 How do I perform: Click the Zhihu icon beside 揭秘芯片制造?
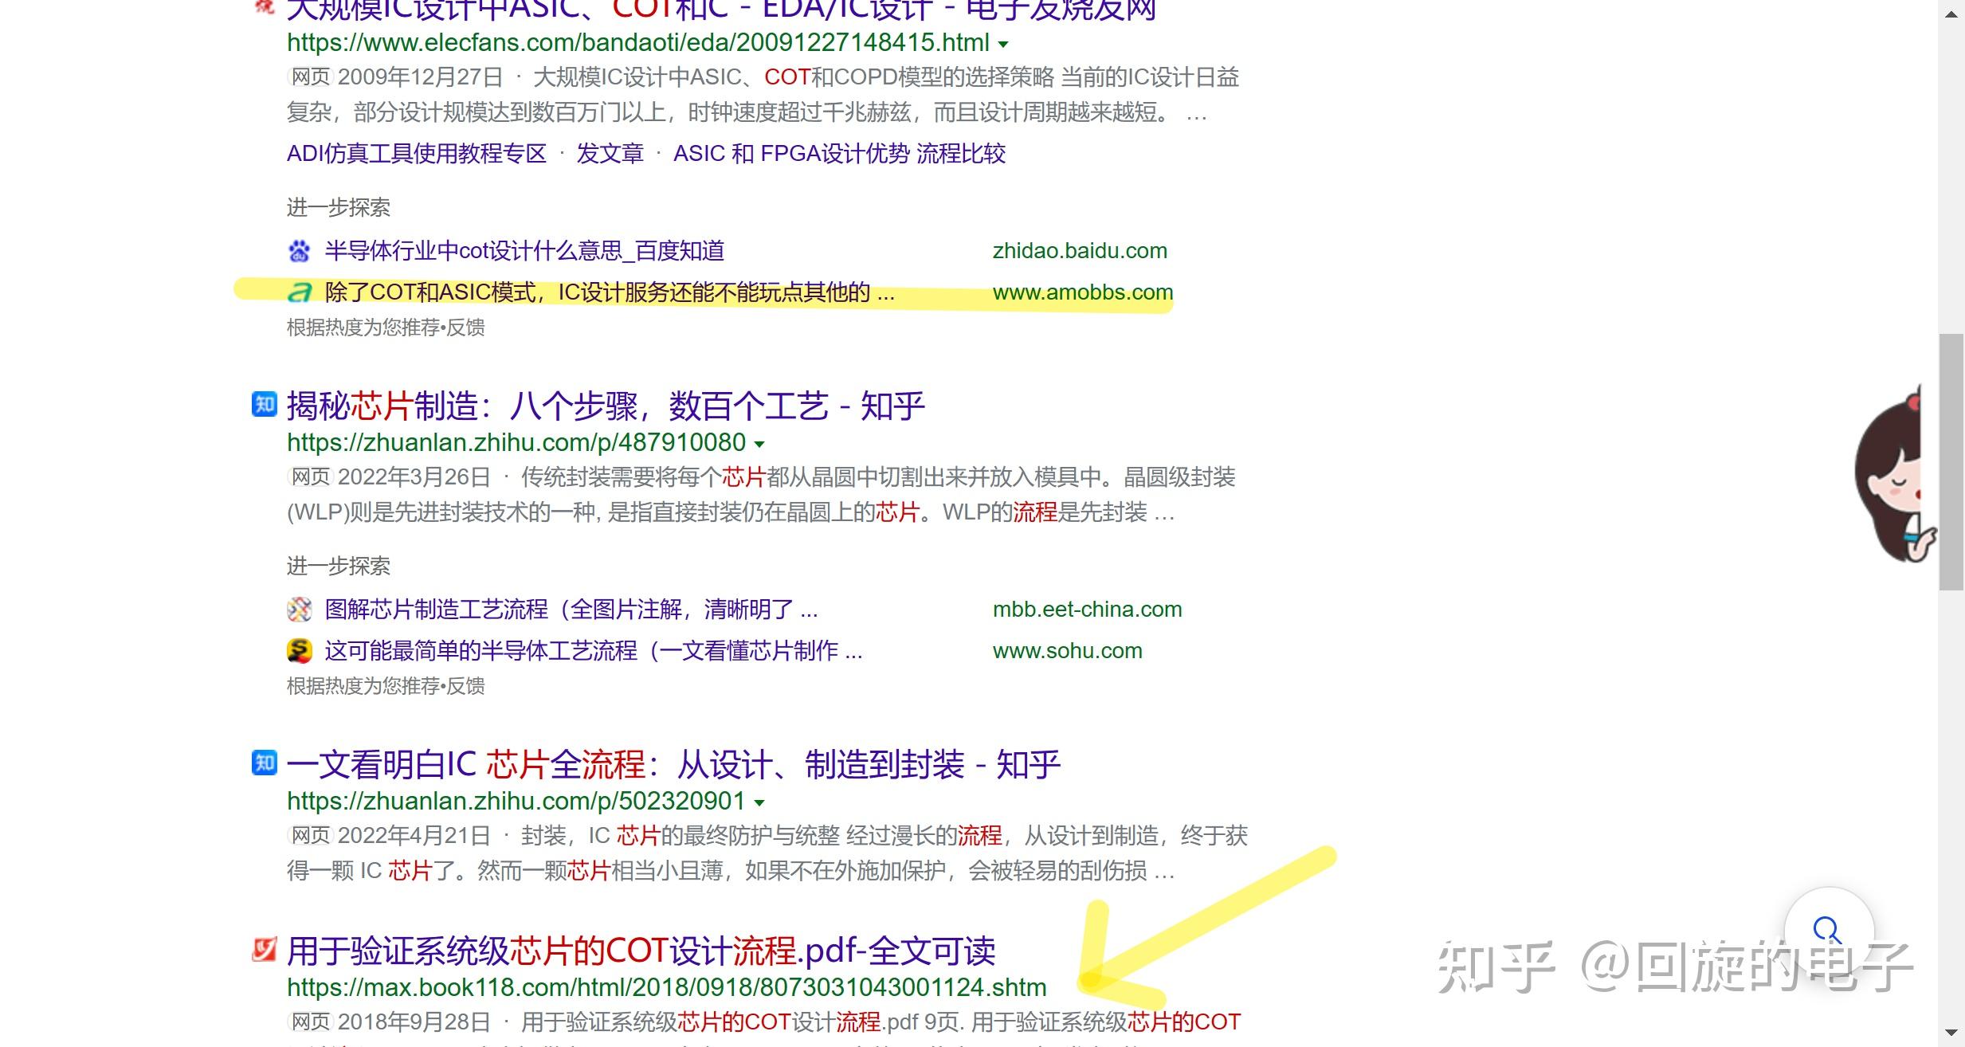(x=264, y=405)
